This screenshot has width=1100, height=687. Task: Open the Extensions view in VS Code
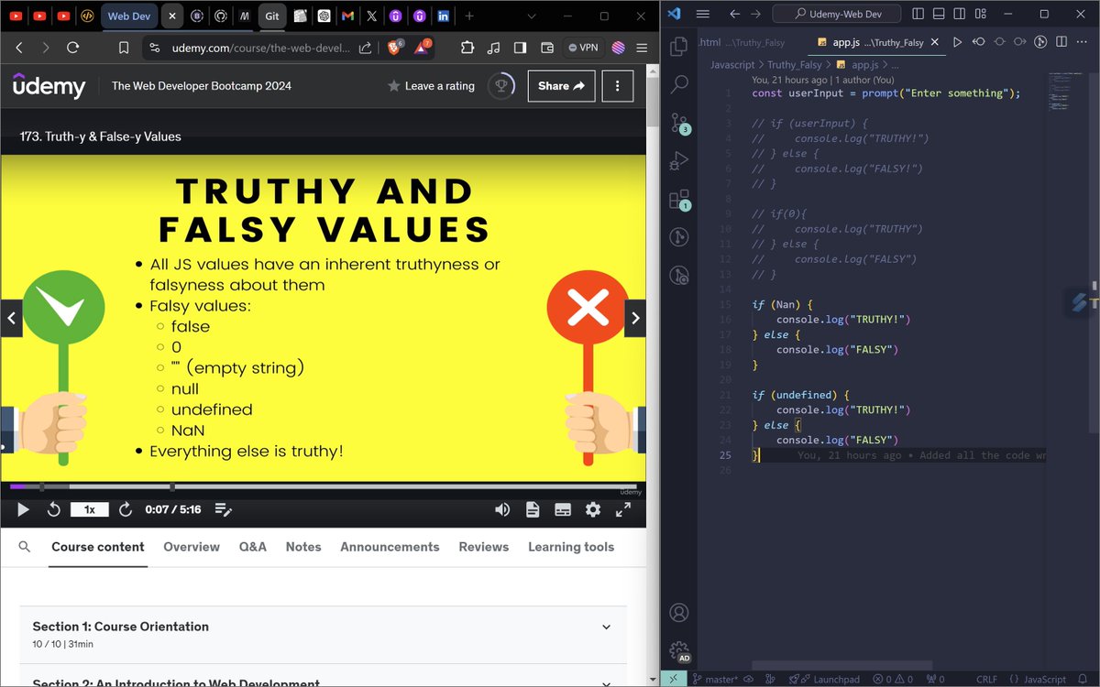pos(679,199)
